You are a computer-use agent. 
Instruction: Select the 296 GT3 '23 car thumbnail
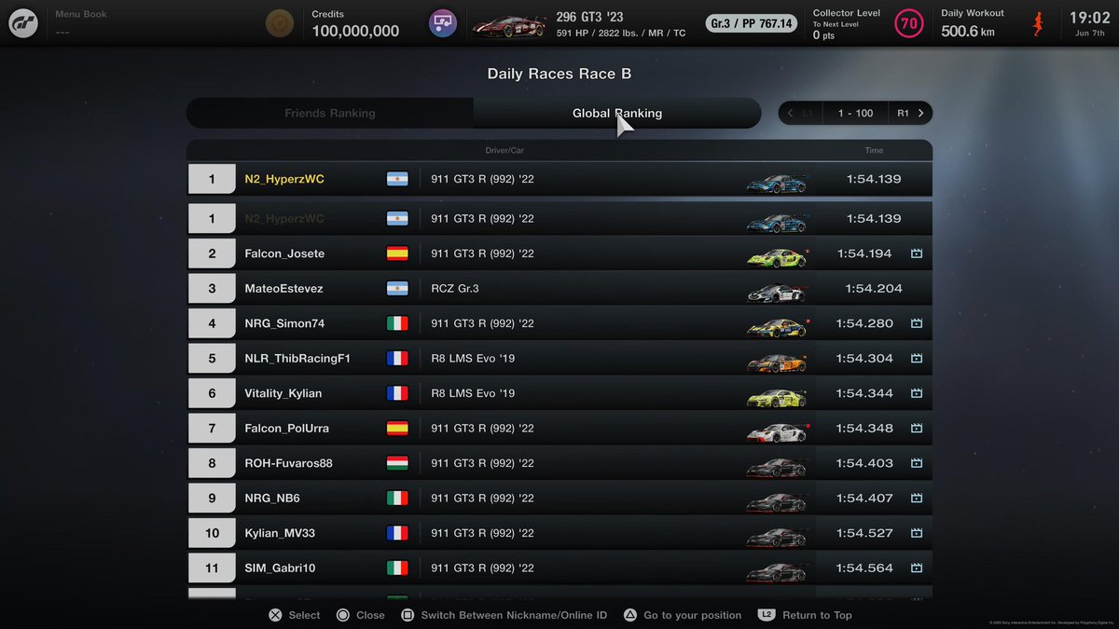508,24
